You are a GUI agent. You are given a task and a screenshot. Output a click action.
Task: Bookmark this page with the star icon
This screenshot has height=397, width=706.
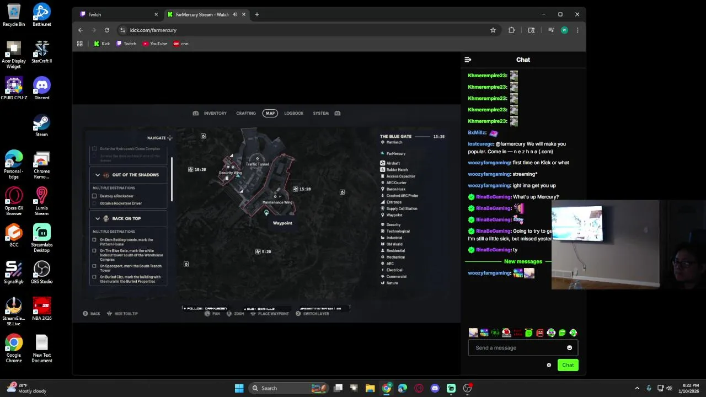(x=493, y=30)
